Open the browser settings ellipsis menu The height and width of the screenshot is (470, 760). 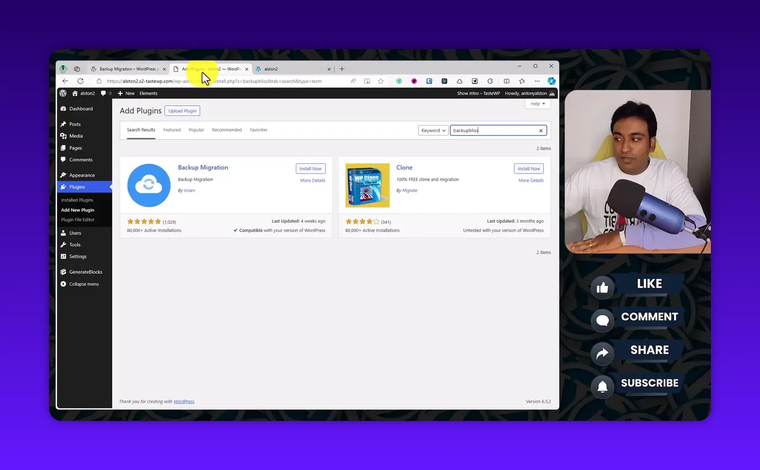click(537, 81)
